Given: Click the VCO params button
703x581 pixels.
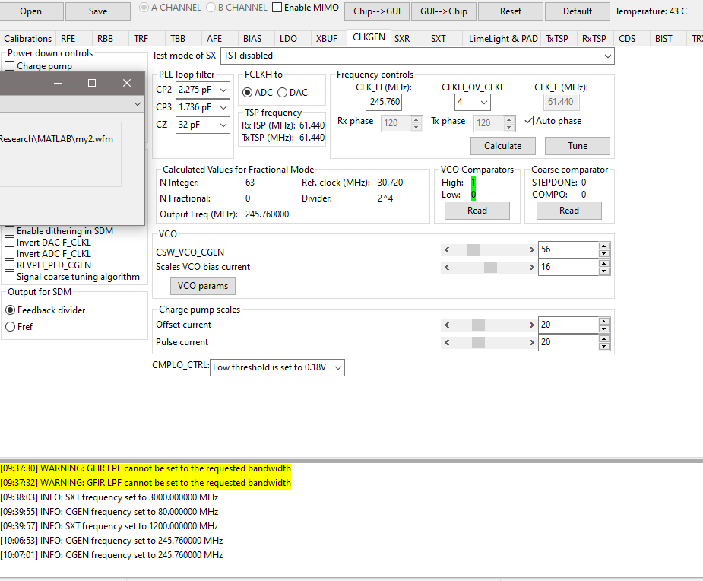Looking at the screenshot, I should pyautogui.click(x=202, y=286).
